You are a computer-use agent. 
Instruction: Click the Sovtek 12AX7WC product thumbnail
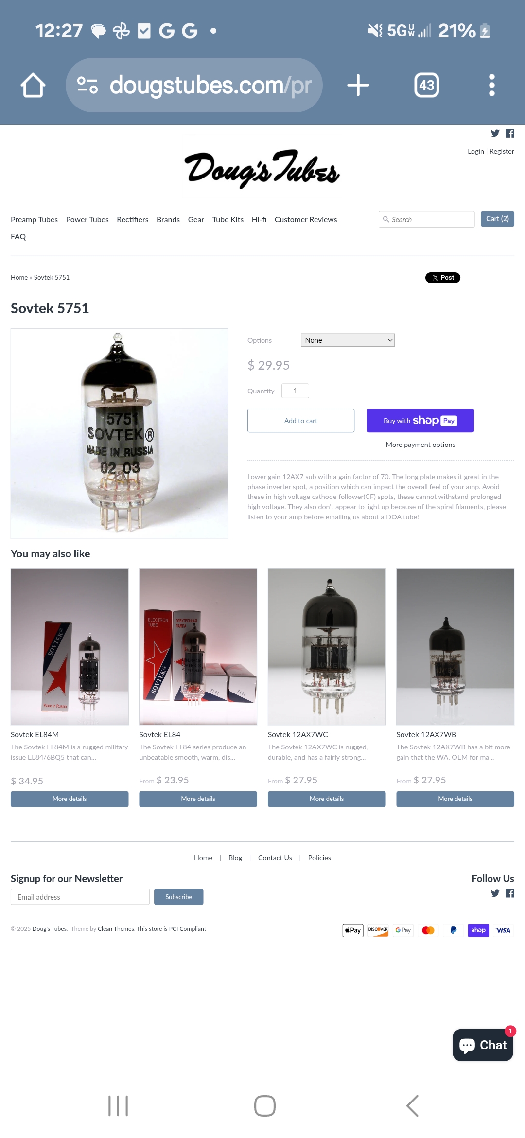point(327,647)
